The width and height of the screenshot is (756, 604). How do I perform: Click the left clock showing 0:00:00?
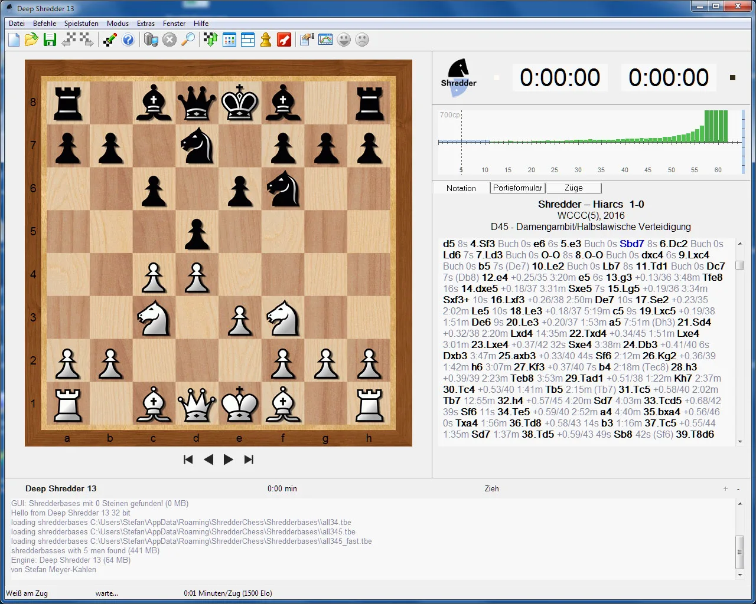[560, 78]
